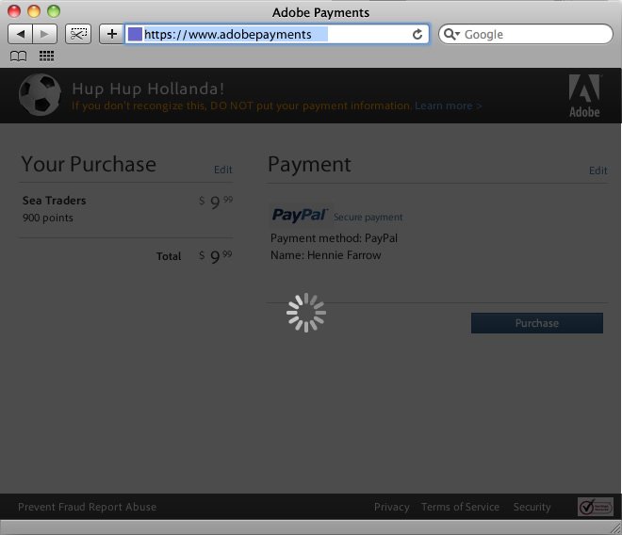Open the Terms of Service link
The height and width of the screenshot is (535, 622).
tap(460, 507)
